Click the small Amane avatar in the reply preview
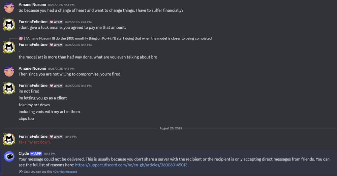Image resolution: width=337 pixels, height=176 pixels. (x=21, y=38)
